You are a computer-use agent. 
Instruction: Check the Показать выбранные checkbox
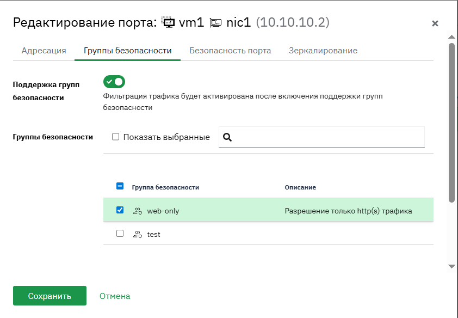[116, 137]
